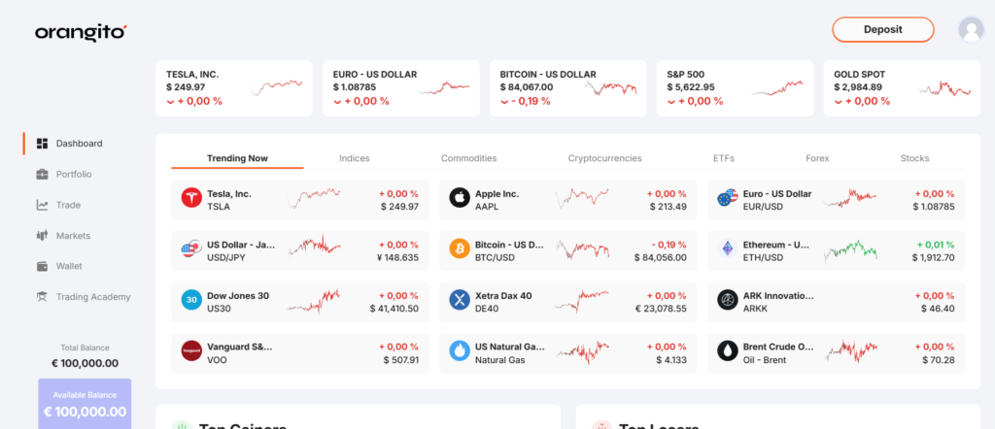This screenshot has height=429, width=995.
Task: Open the Brent Crude Oil drop icon
Action: (727, 350)
